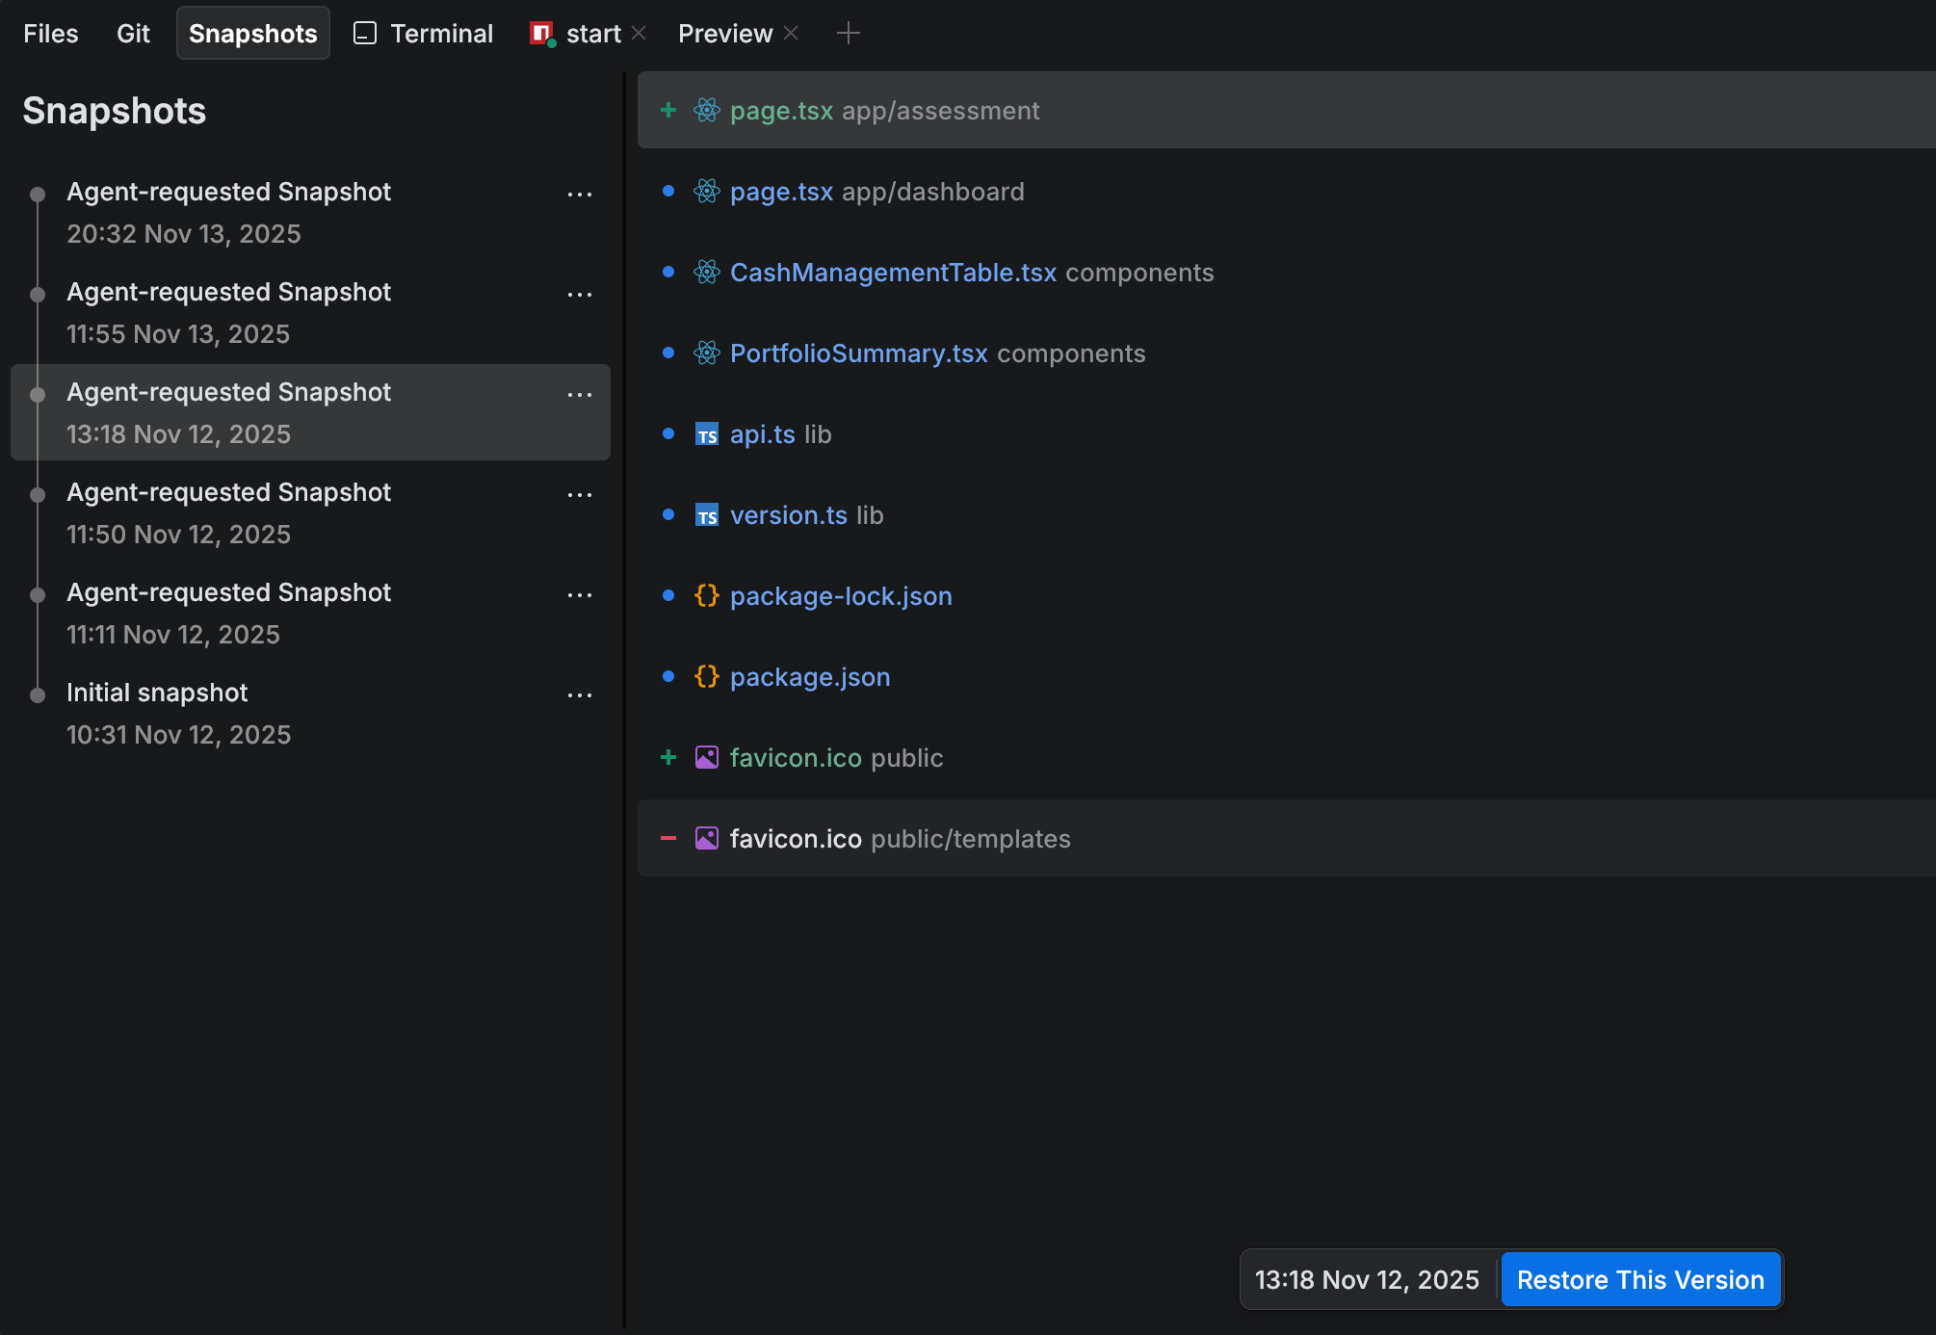Click the TypeScript icon next to version.ts
Screen dimensions: 1936x1335
[x=706, y=515]
